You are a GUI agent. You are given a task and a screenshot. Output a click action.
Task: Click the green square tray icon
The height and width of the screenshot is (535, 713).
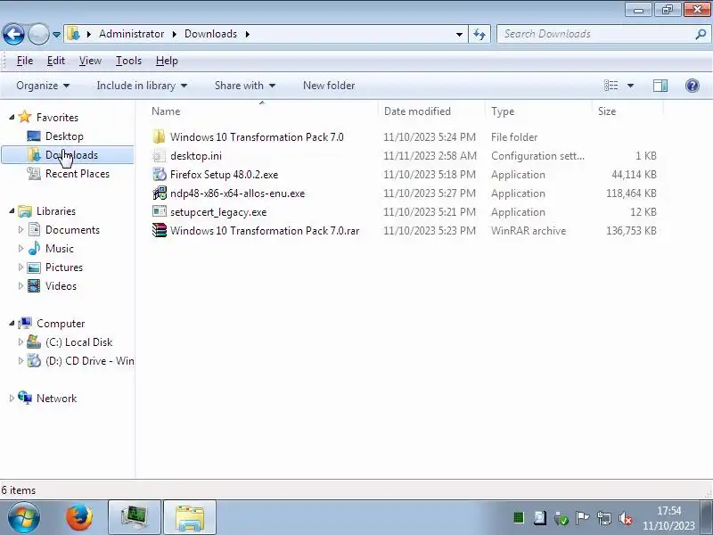tap(519, 518)
